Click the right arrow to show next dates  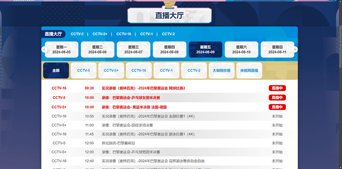point(295,50)
